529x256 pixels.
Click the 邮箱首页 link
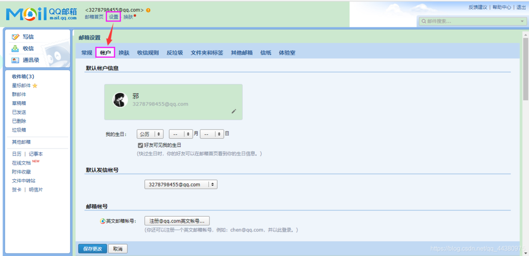94,17
